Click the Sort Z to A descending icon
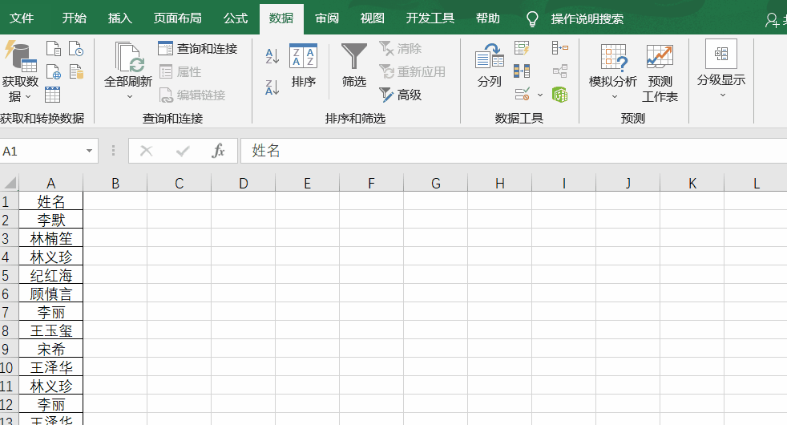The height and width of the screenshot is (425, 787). [272, 87]
